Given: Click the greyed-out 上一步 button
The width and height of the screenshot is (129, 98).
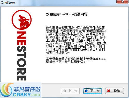Looking at the screenshot, I should (70, 91).
